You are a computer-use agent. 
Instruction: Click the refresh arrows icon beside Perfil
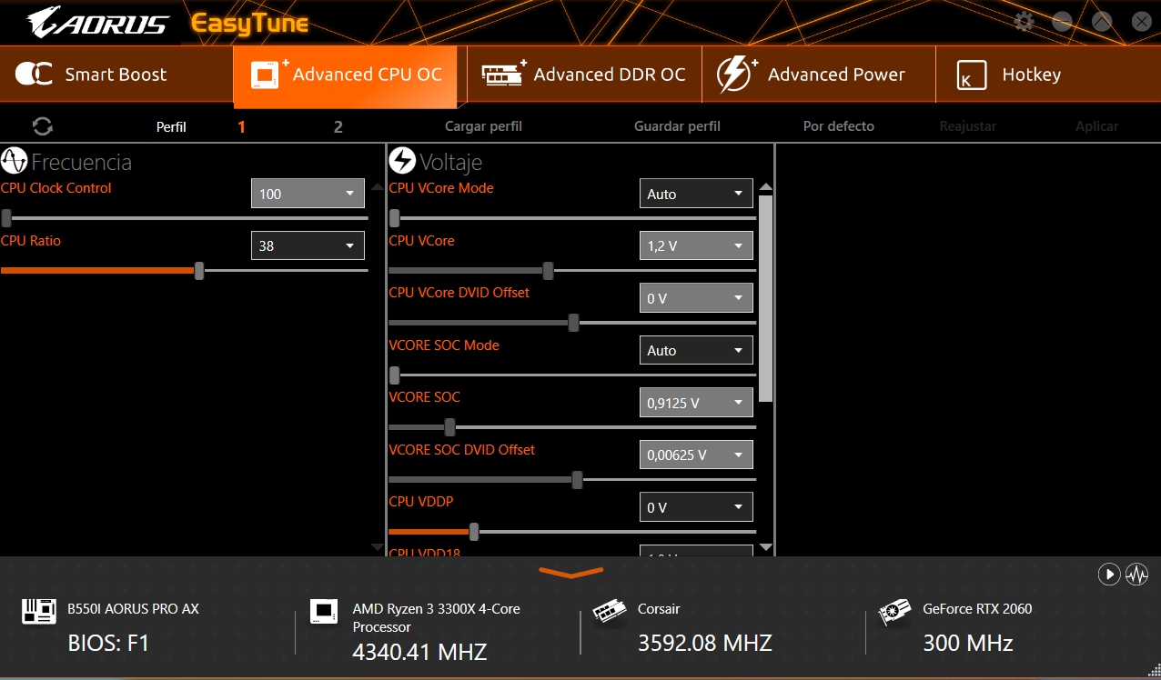[x=42, y=126]
